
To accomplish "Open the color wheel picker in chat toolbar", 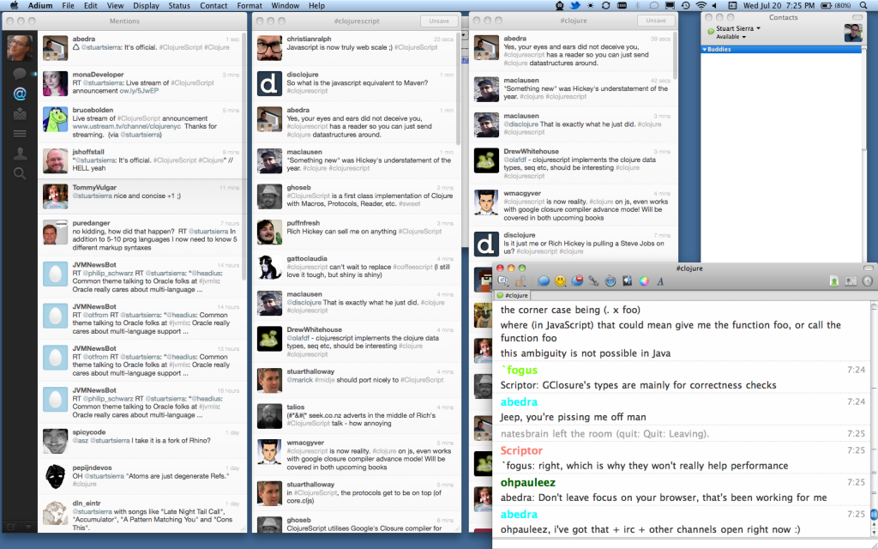I will coord(643,281).
